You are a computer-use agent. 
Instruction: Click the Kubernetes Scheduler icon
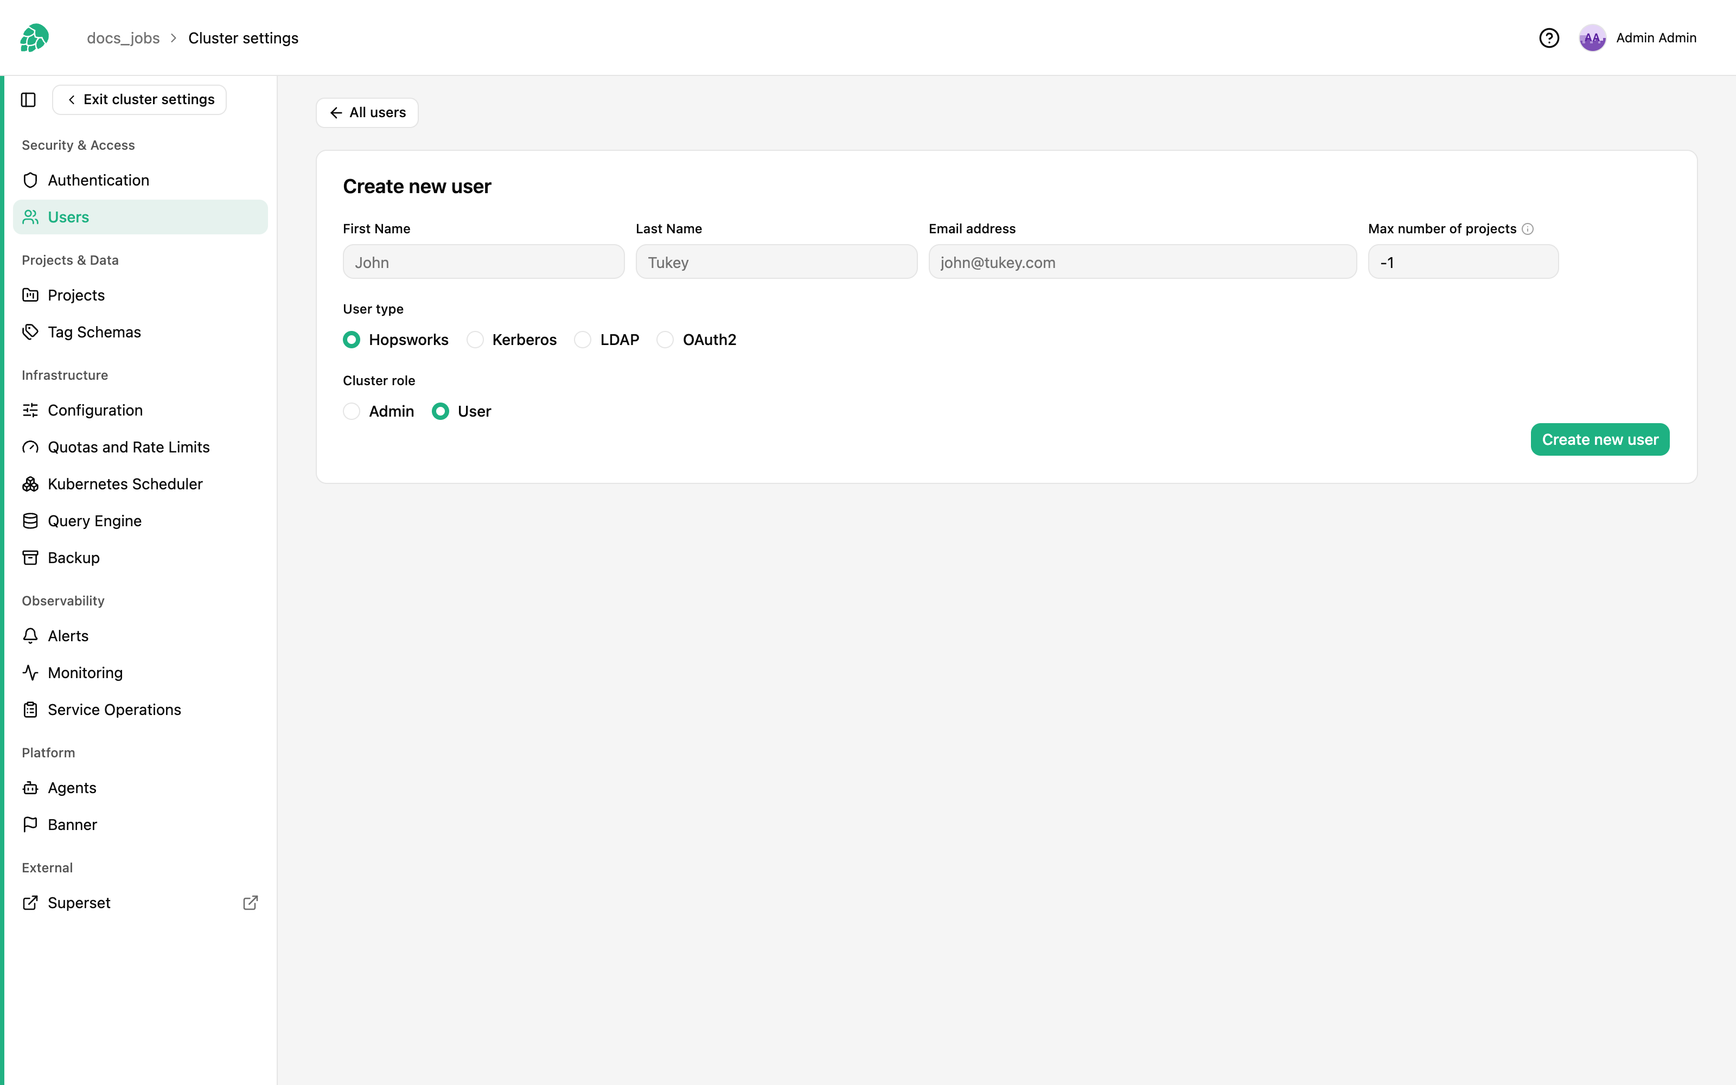click(30, 484)
